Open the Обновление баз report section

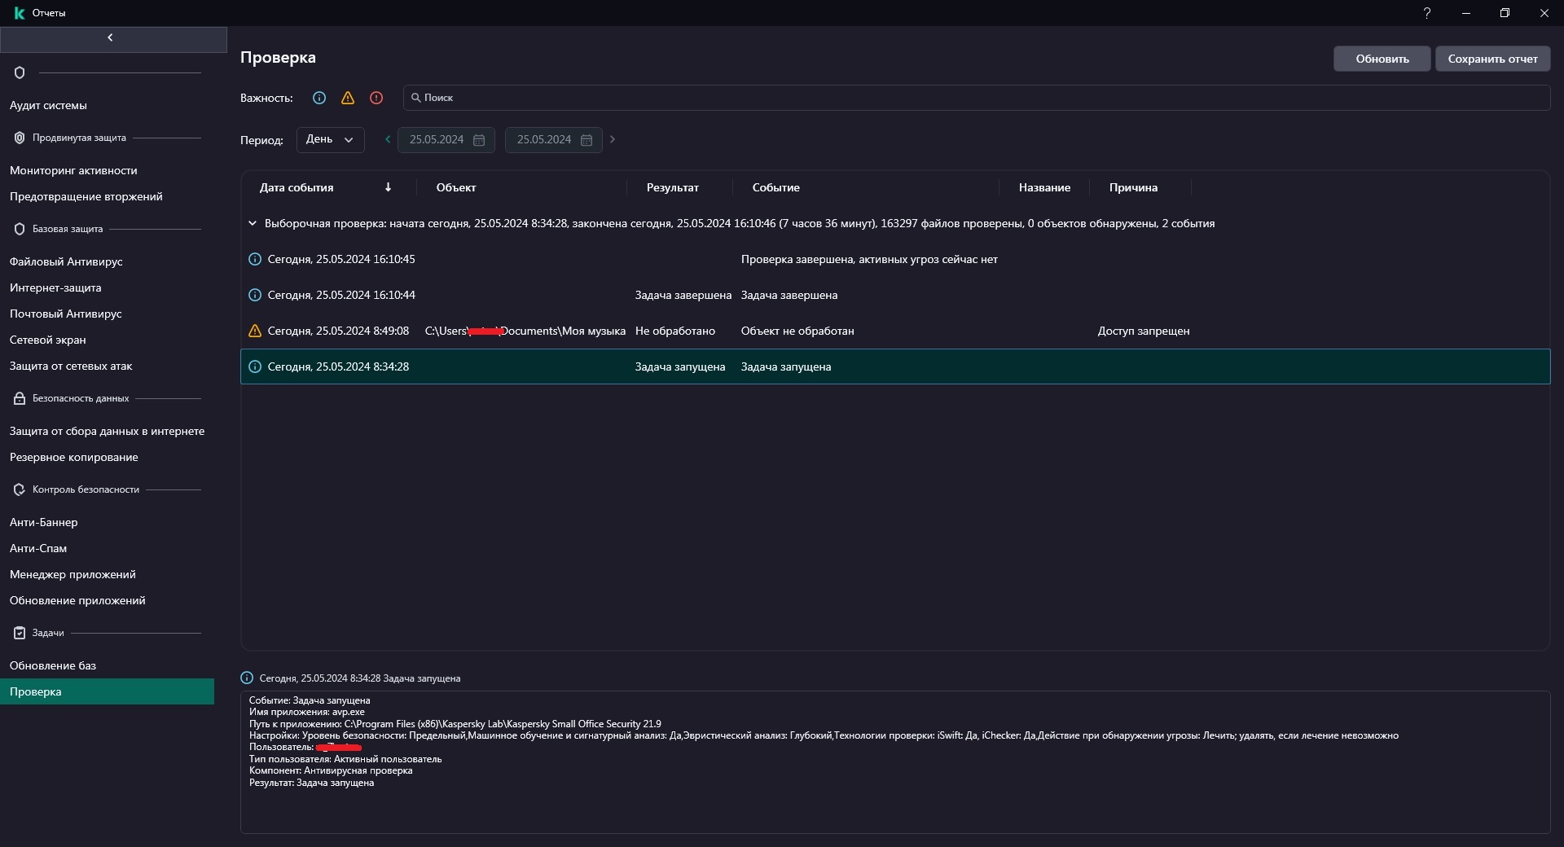(x=53, y=665)
